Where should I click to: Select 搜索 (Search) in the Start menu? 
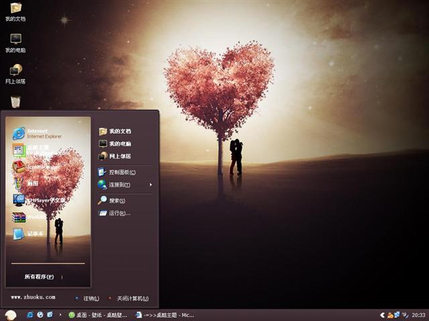[117, 201]
